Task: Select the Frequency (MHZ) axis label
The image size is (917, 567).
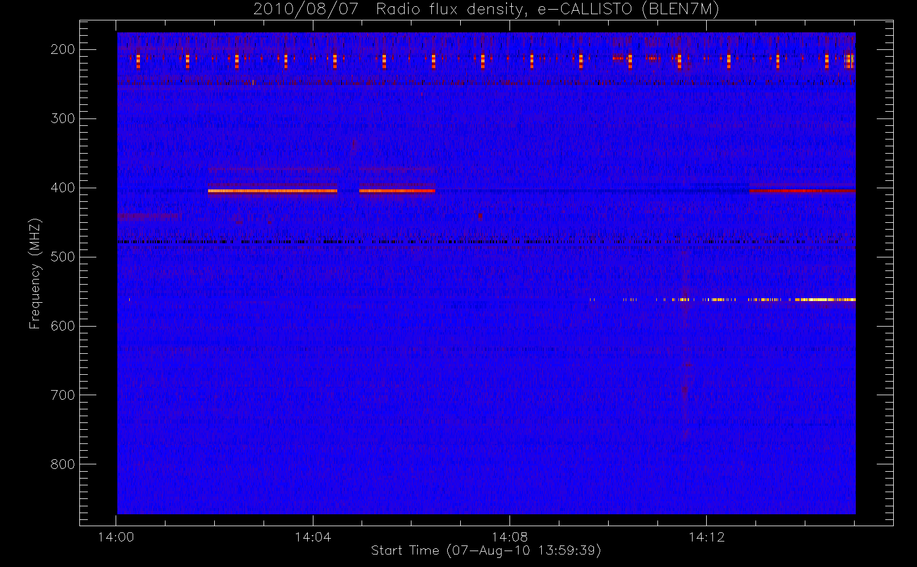Action: click(35, 273)
